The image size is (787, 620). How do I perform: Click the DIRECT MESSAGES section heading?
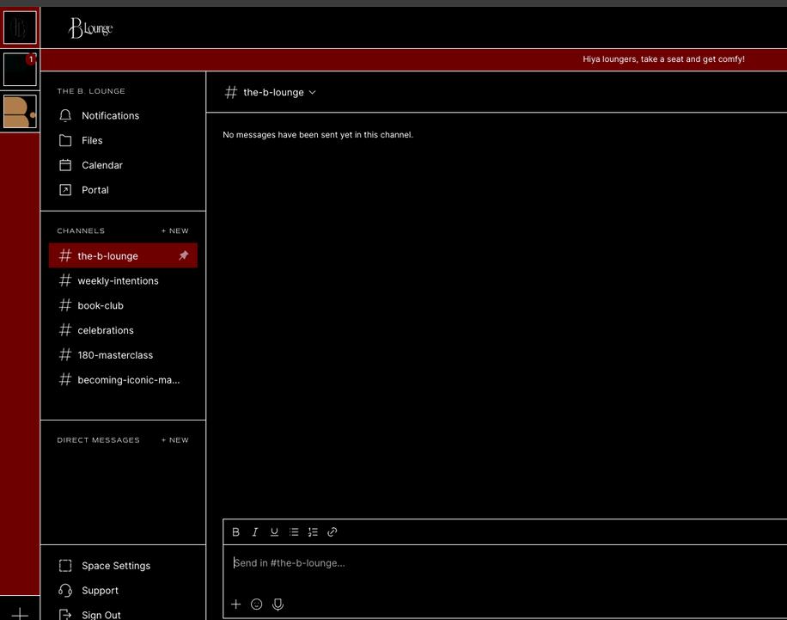(x=98, y=439)
